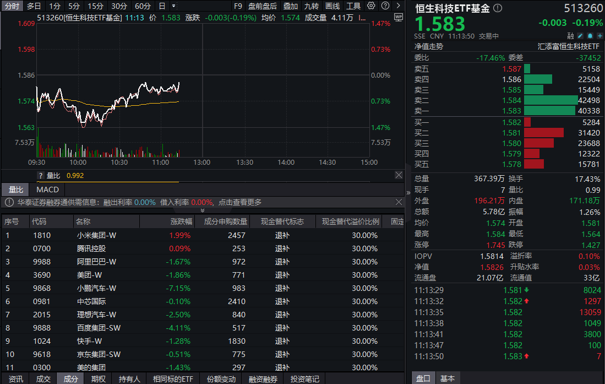This screenshot has height=384, width=605.
Task: Open the price alert bell icon
Action: [x=590, y=35]
